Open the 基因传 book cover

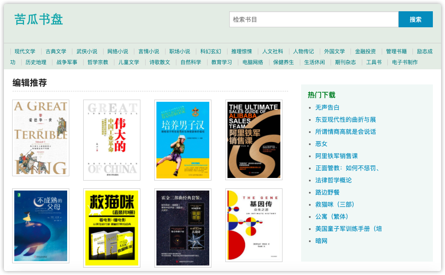tap(254, 225)
